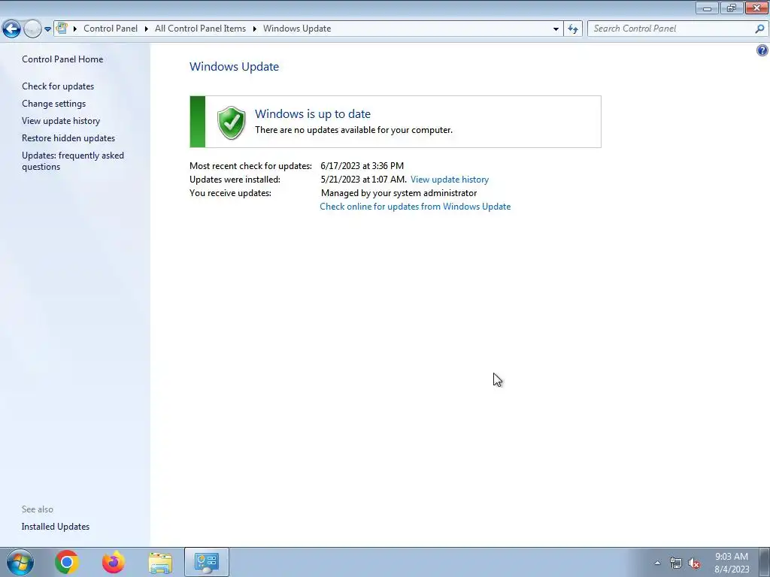
Task: Restore down the Windows Update window
Action: 732,8
